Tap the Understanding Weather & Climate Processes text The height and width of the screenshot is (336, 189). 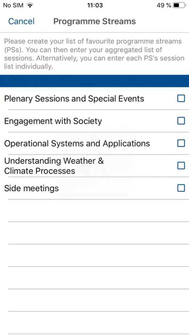(54, 166)
